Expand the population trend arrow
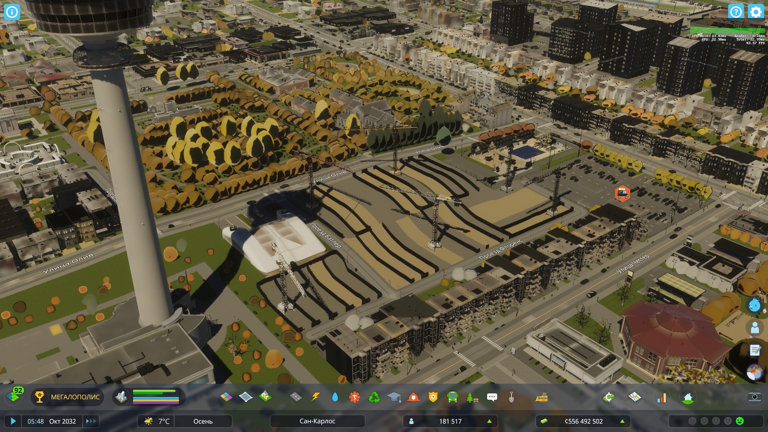Viewport: 768px width, 432px height. 490,421
